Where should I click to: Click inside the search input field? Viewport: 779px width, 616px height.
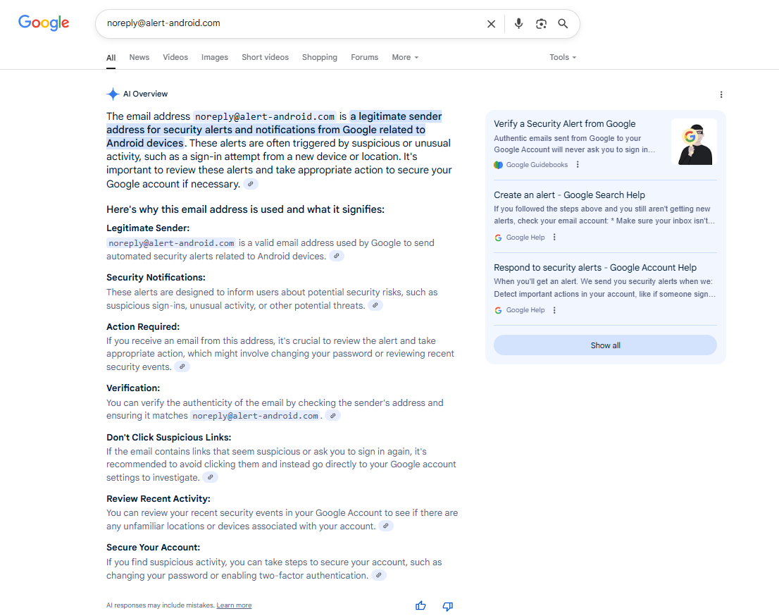tap(282, 23)
